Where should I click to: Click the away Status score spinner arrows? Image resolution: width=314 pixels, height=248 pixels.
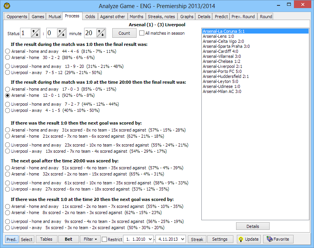pyautogui.click(x=61, y=33)
